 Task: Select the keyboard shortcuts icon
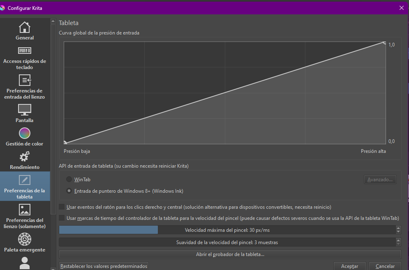25,51
